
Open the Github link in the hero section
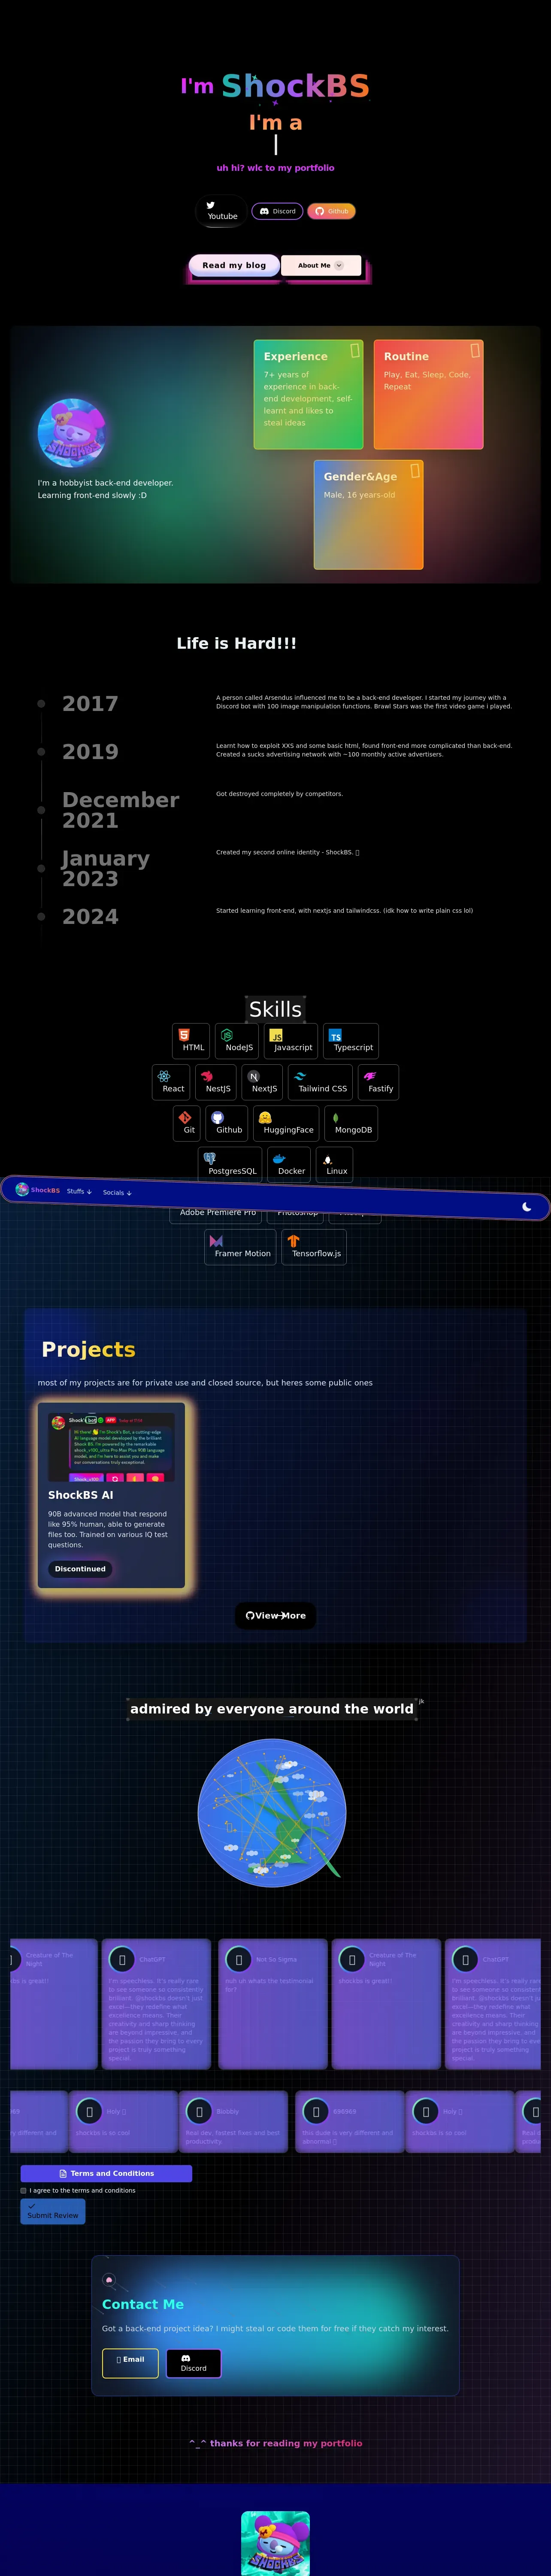click(331, 211)
